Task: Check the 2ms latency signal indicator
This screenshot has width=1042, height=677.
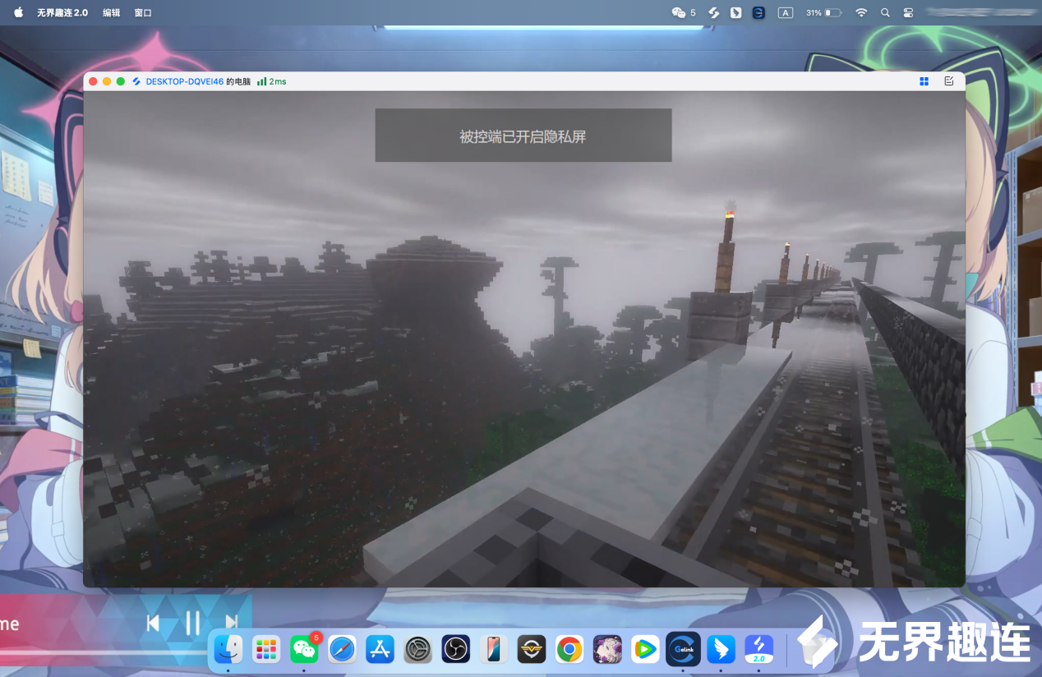Action: 272,81
